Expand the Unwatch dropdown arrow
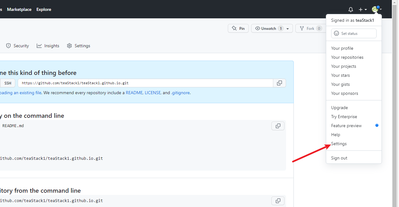The width and height of the screenshot is (399, 207). [288, 29]
